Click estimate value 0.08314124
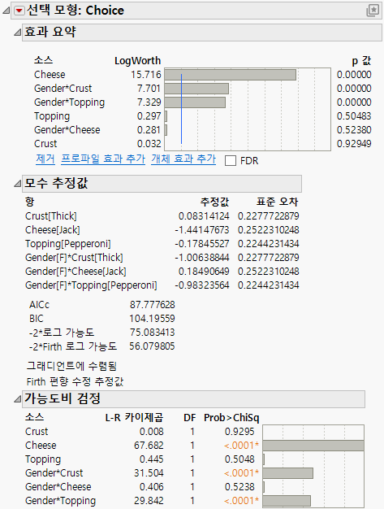This screenshot has width=384, height=509. (204, 216)
